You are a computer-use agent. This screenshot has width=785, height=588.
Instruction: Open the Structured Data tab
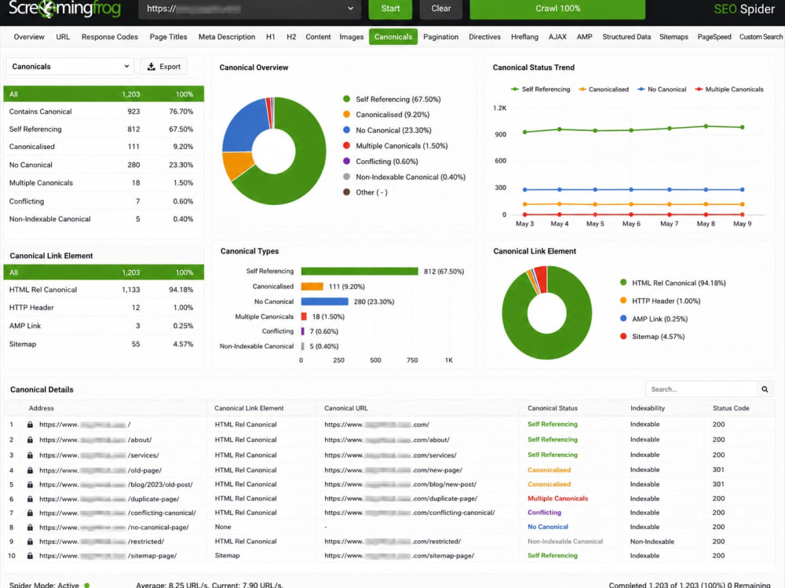[626, 37]
